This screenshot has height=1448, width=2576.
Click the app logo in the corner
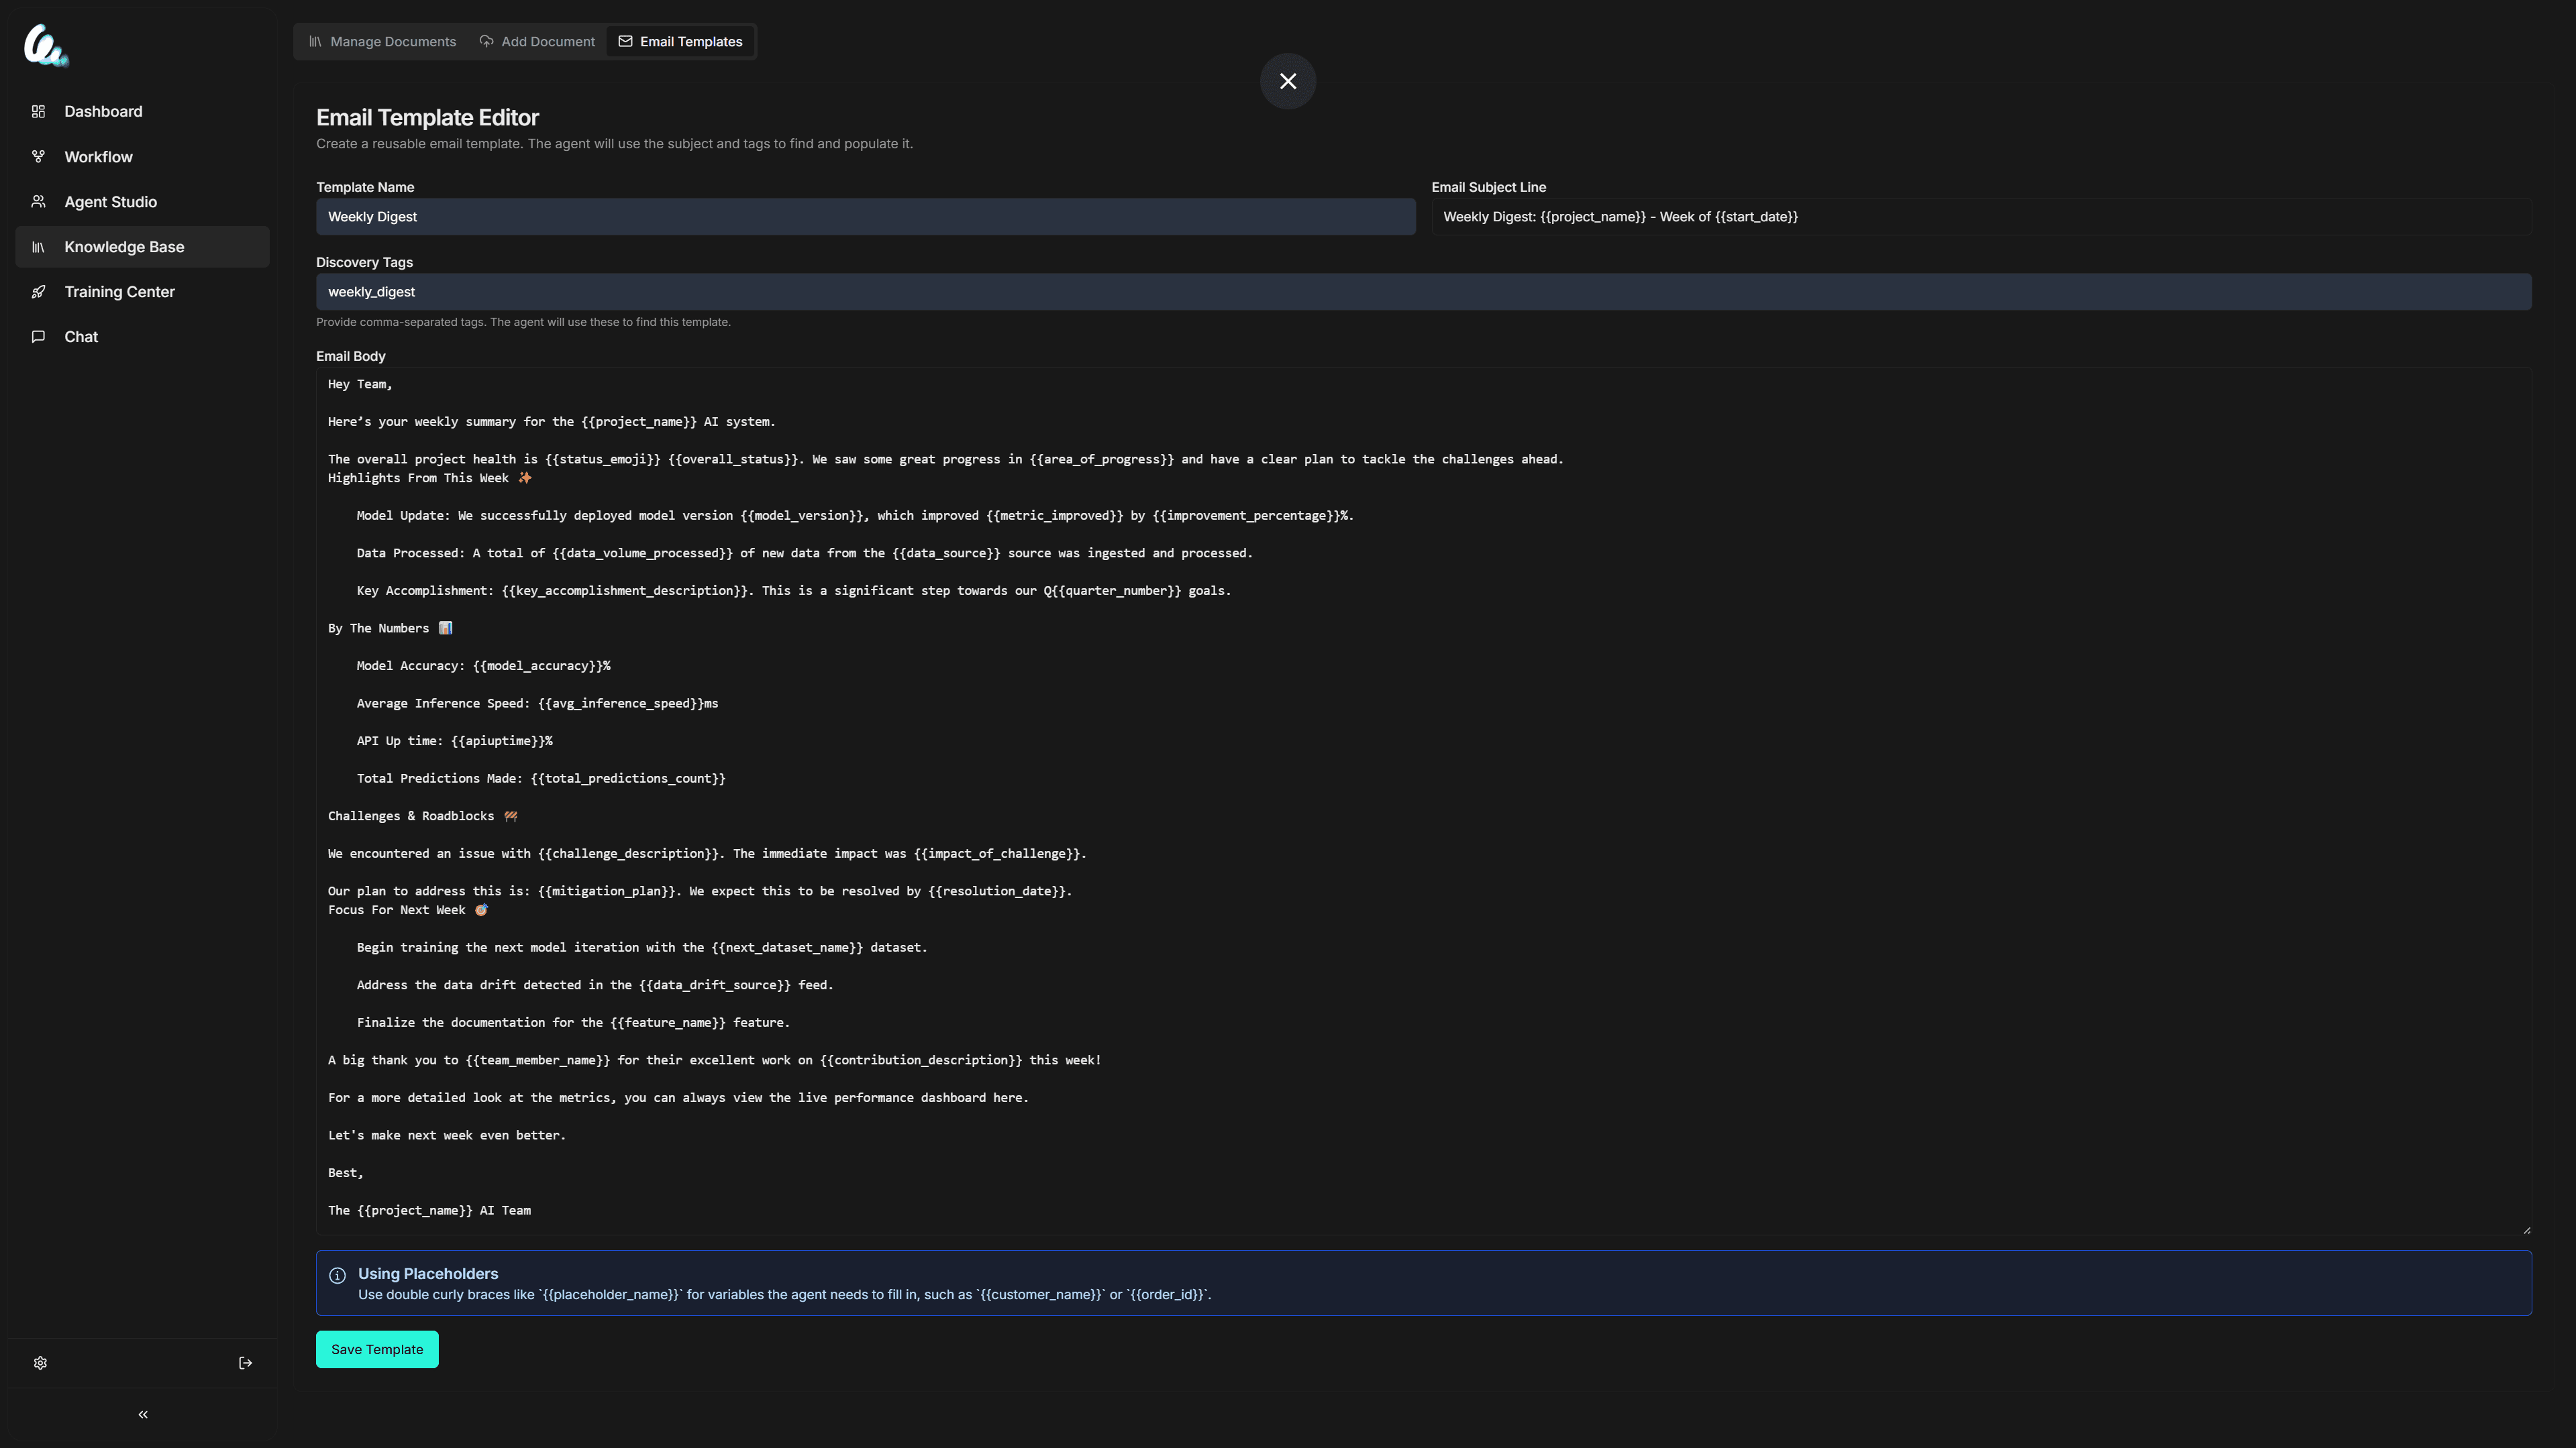pyautogui.click(x=46, y=45)
